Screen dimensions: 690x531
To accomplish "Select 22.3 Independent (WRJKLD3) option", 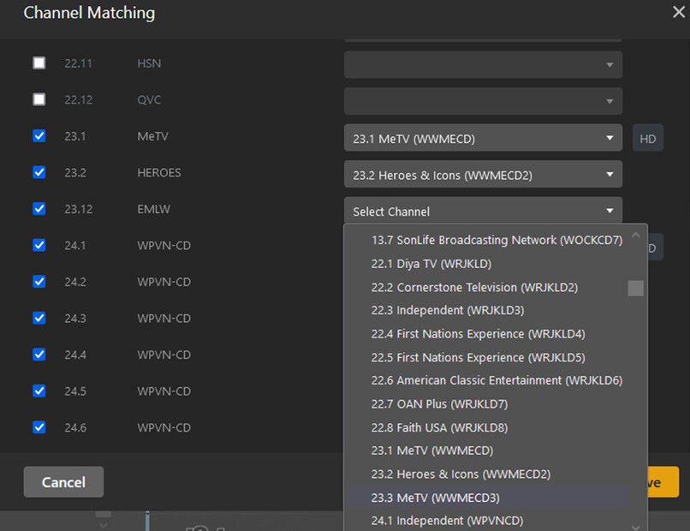I will click(x=488, y=310).
